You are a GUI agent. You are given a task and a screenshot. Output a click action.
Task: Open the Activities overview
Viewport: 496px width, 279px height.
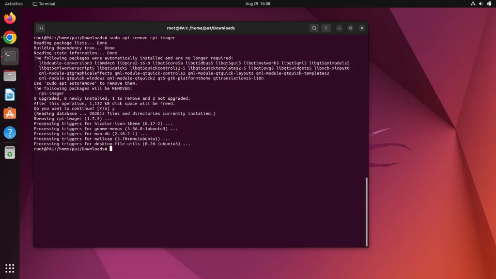[x=14, y=4]
